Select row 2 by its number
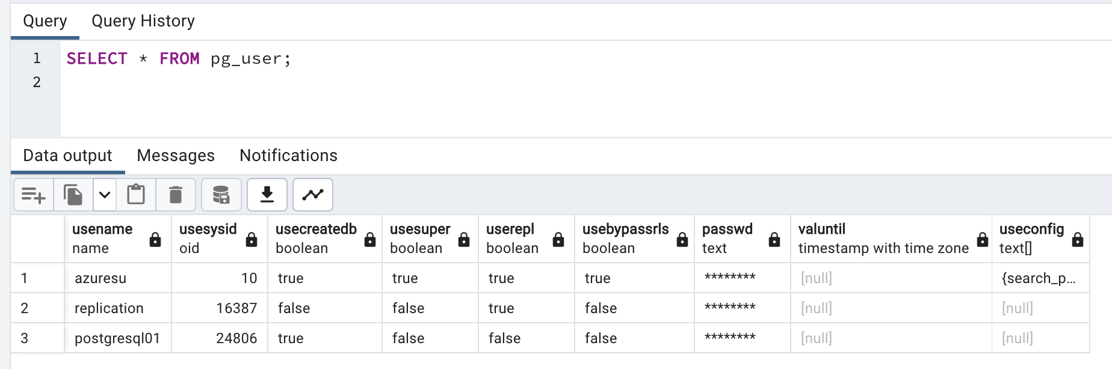Viewport: 1112px width, 369px height. (x=25, y=308)
